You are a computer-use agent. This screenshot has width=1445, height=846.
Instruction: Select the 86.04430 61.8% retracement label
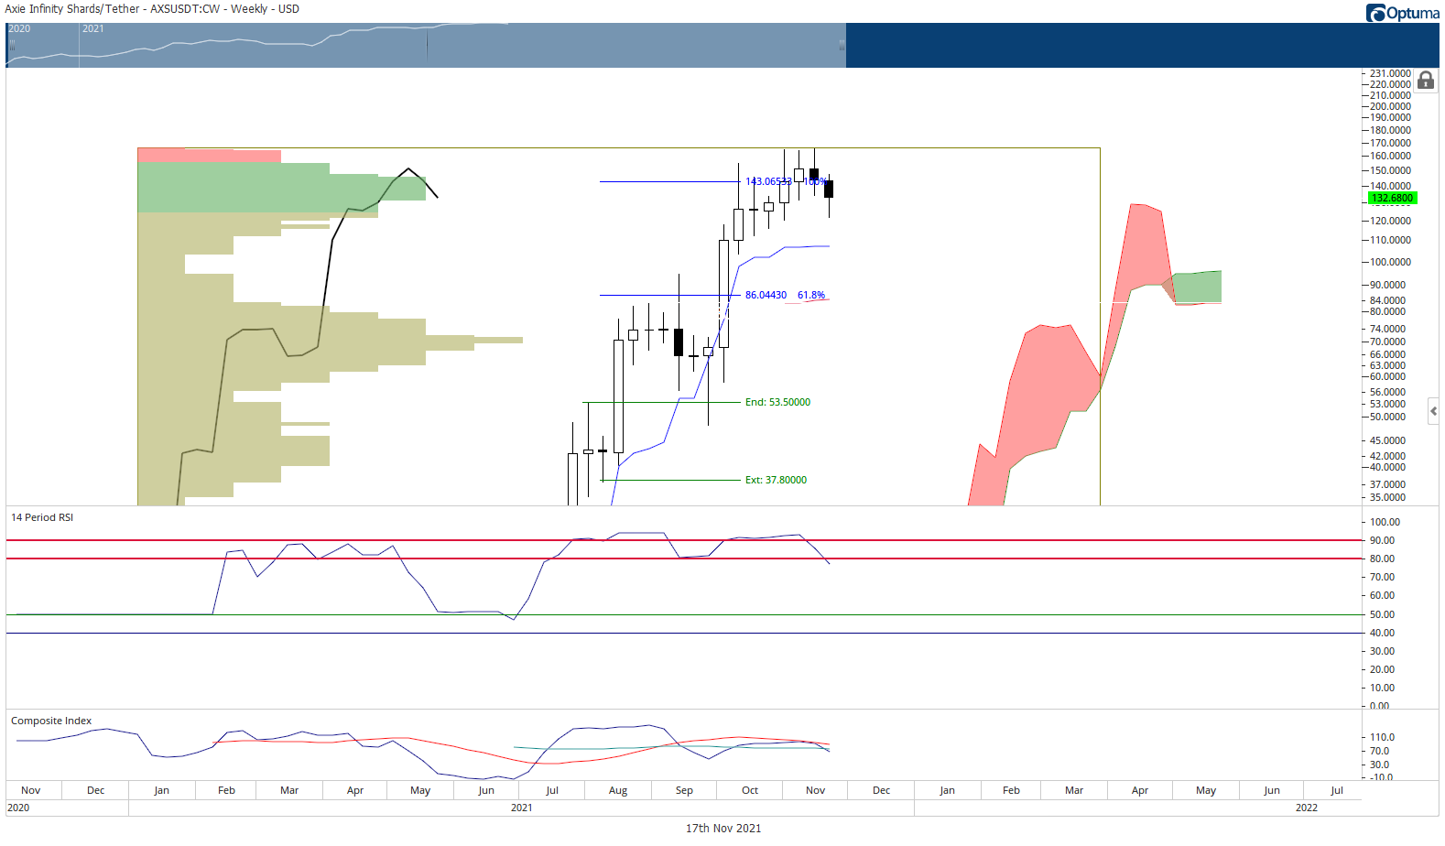coord(785,295)
